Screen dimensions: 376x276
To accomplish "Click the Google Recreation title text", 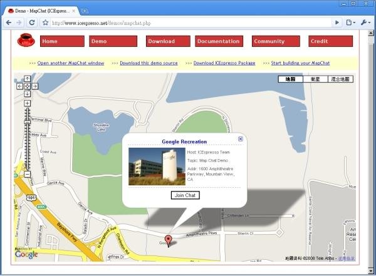I will click(x=184, y=141).
